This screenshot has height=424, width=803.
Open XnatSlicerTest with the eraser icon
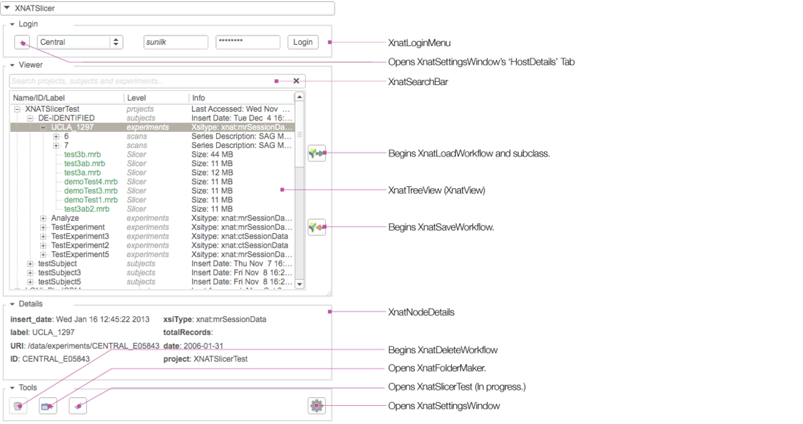coord(78,405)
